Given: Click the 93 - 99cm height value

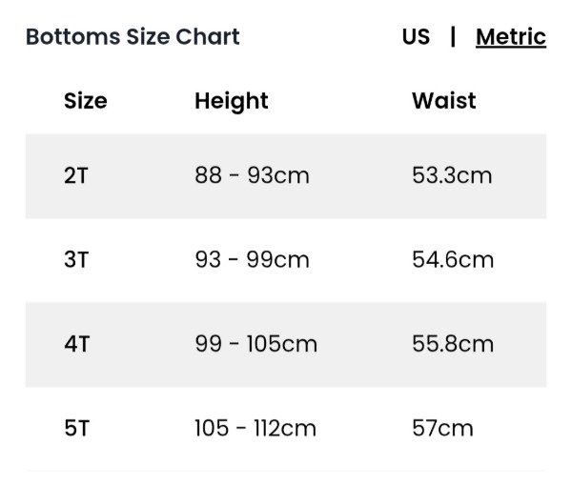Looking at the screenshot, I should [252, 260].
